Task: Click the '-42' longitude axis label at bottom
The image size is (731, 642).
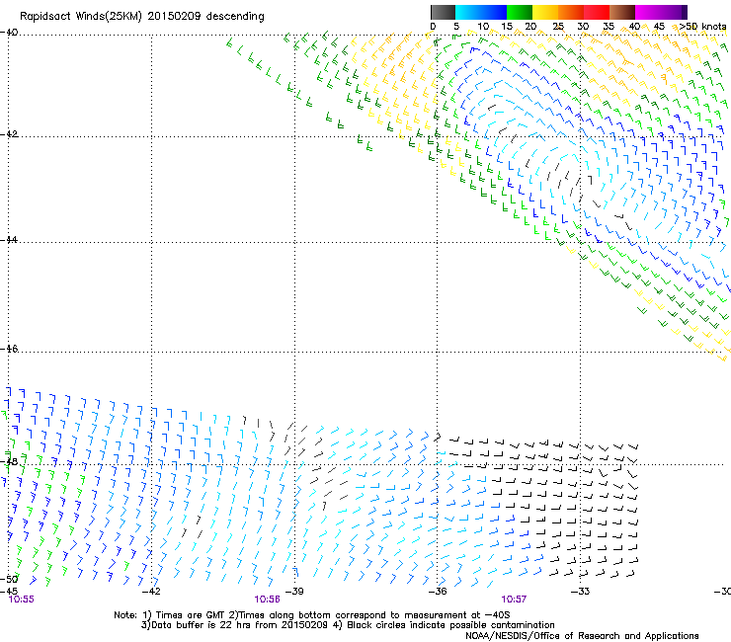Action: [151, 592]
